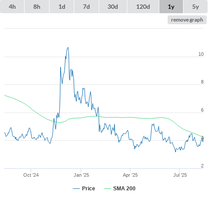Switch to the 4h time range

12,7
